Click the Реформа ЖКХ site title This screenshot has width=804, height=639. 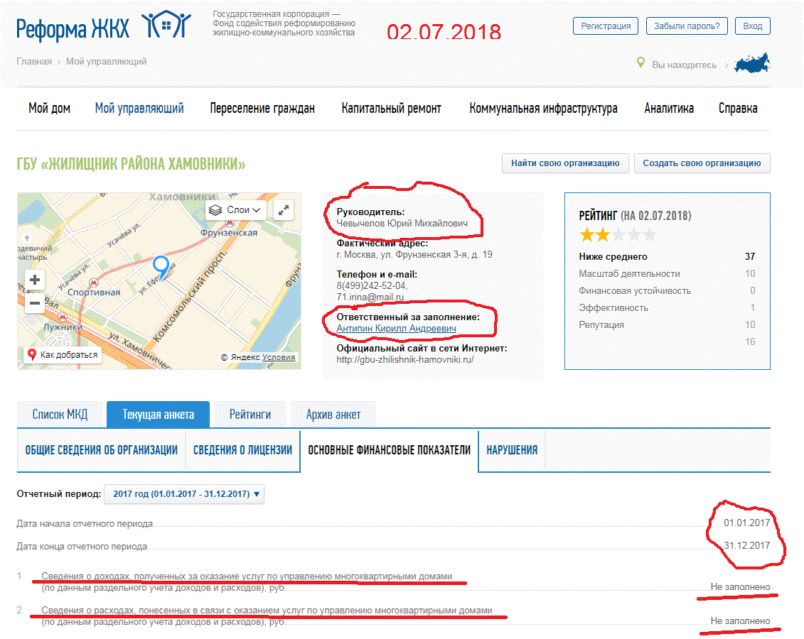73,29
